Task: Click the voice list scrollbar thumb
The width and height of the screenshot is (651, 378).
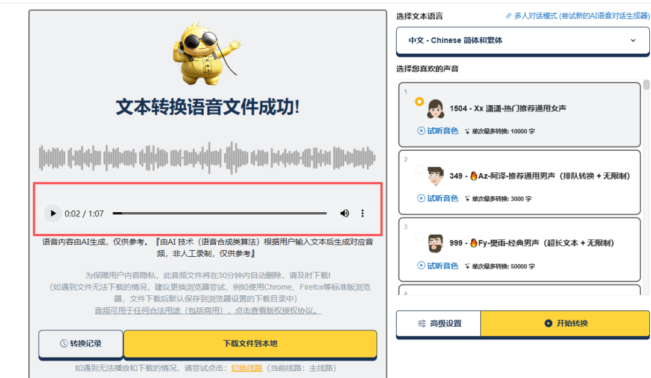Action: 646,85
